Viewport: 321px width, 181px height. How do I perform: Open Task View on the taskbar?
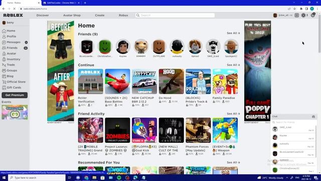point(70,177)
